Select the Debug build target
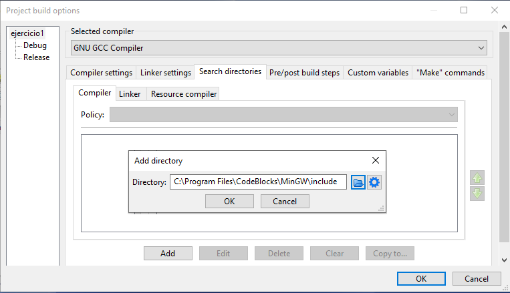Image resolution: width=510 pixels, height=293 pixels. tap(35, 45)
